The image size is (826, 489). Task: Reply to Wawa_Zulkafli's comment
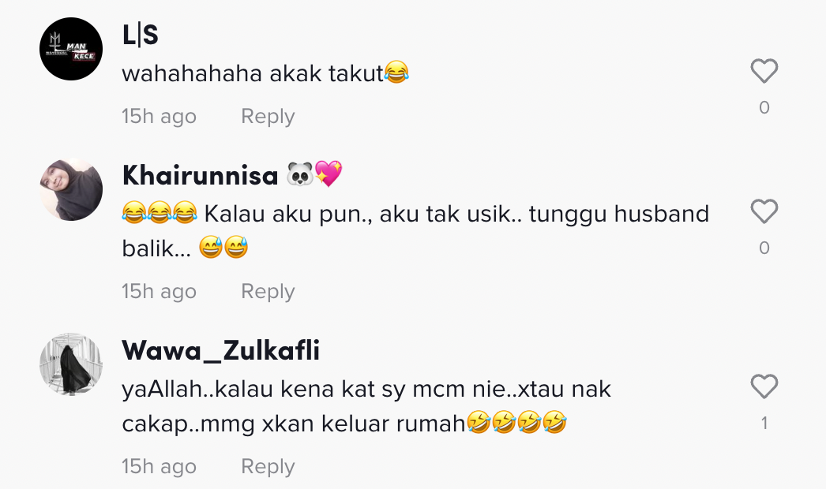point(268,467)
